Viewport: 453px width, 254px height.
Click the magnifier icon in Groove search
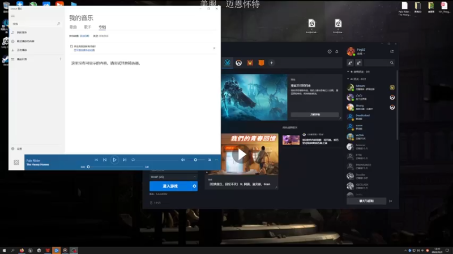59,24
